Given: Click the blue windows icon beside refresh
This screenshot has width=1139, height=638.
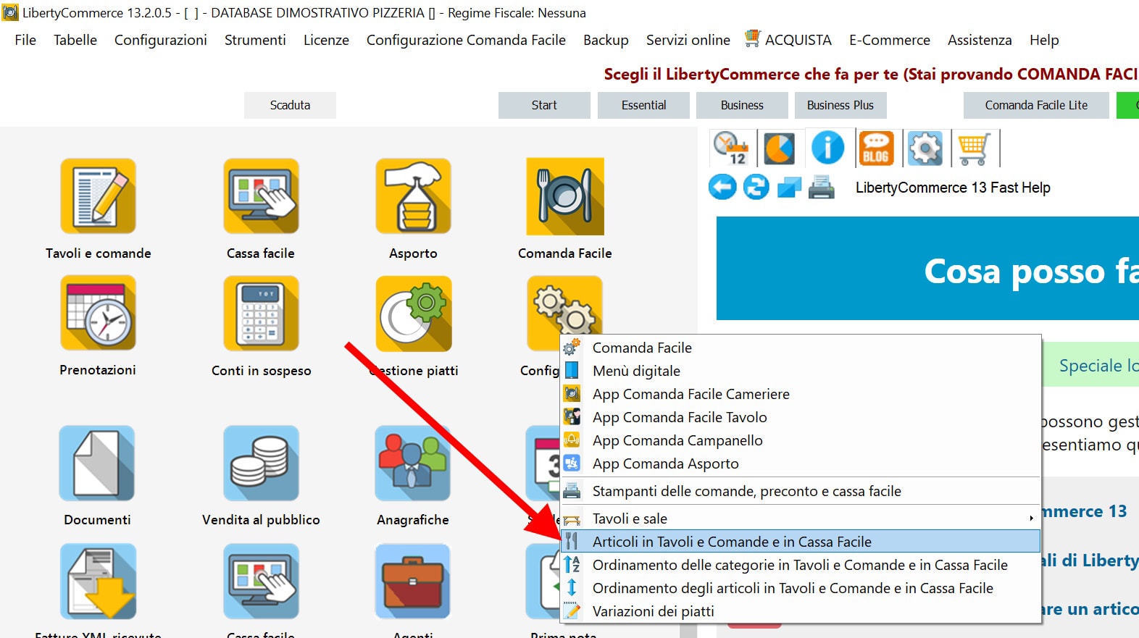Looking at the screenshot, I should [x=789, y=188].
